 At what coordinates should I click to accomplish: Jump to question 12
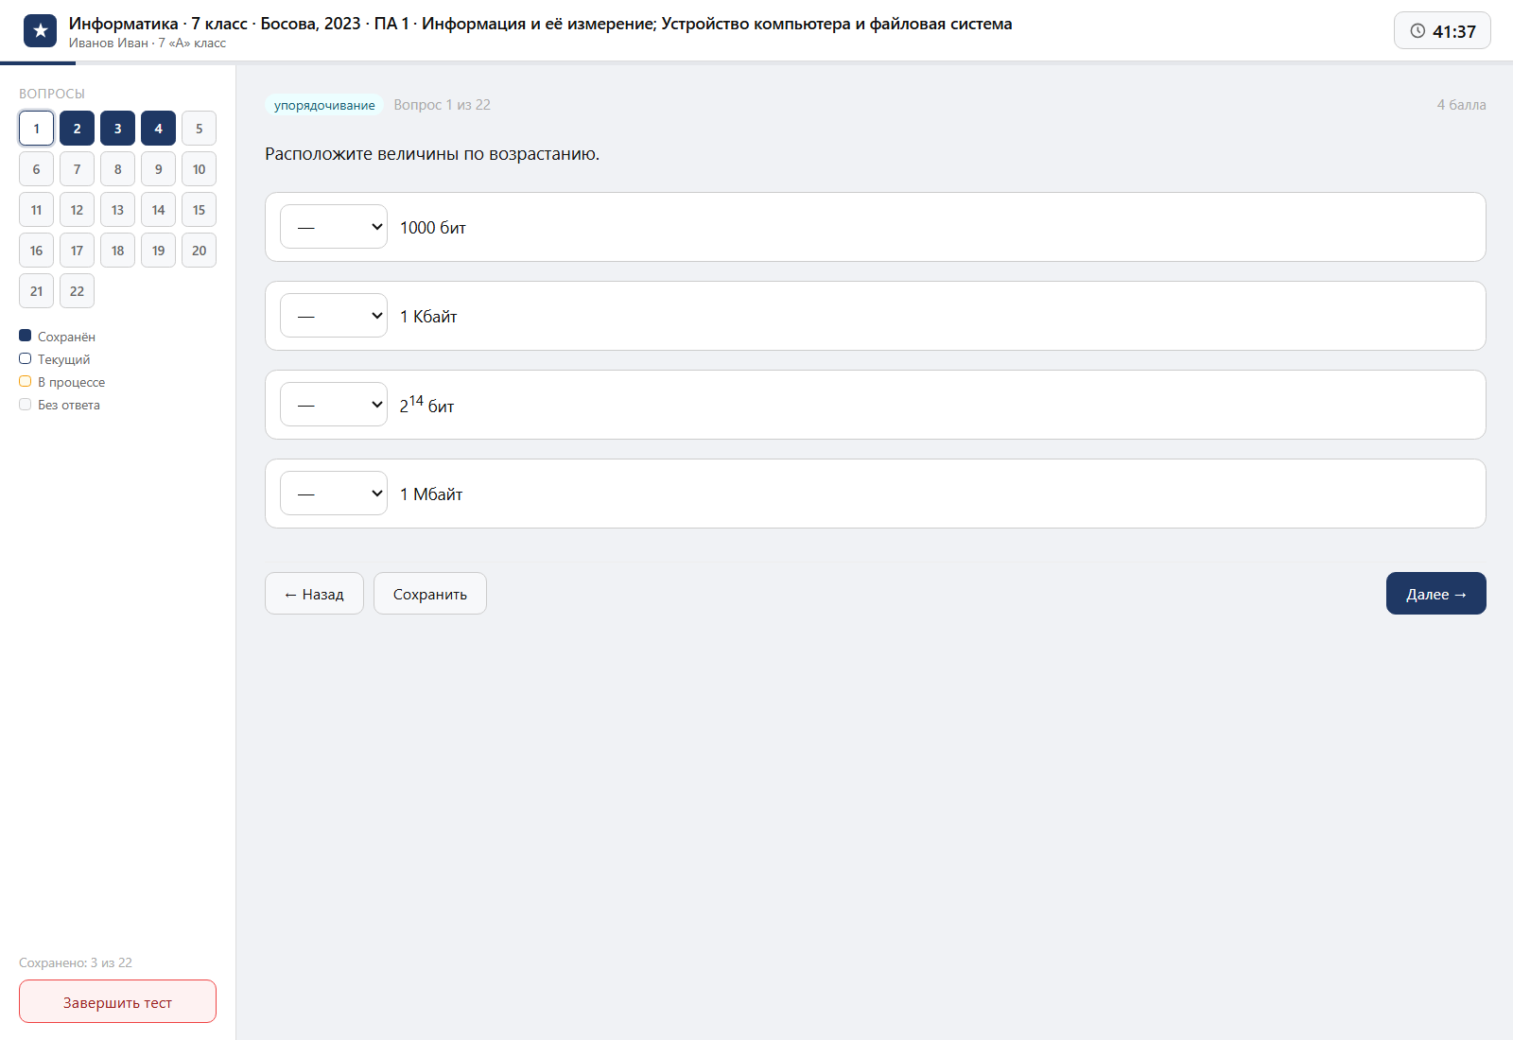(x=77, y=210)
